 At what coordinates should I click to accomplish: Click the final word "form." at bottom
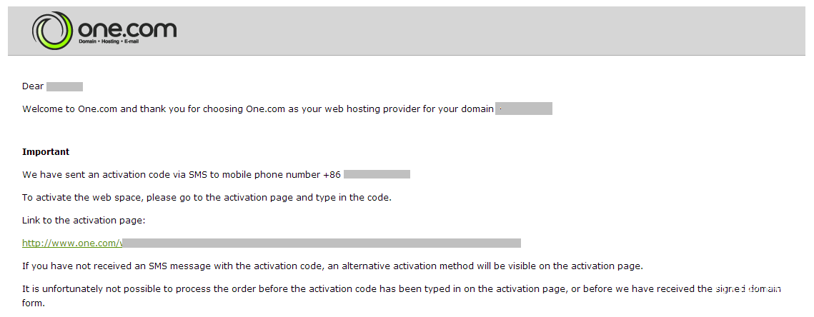pyautogui.click(x=34, y=303)
